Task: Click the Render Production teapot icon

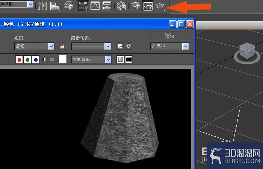Action: tap(160, 6)
